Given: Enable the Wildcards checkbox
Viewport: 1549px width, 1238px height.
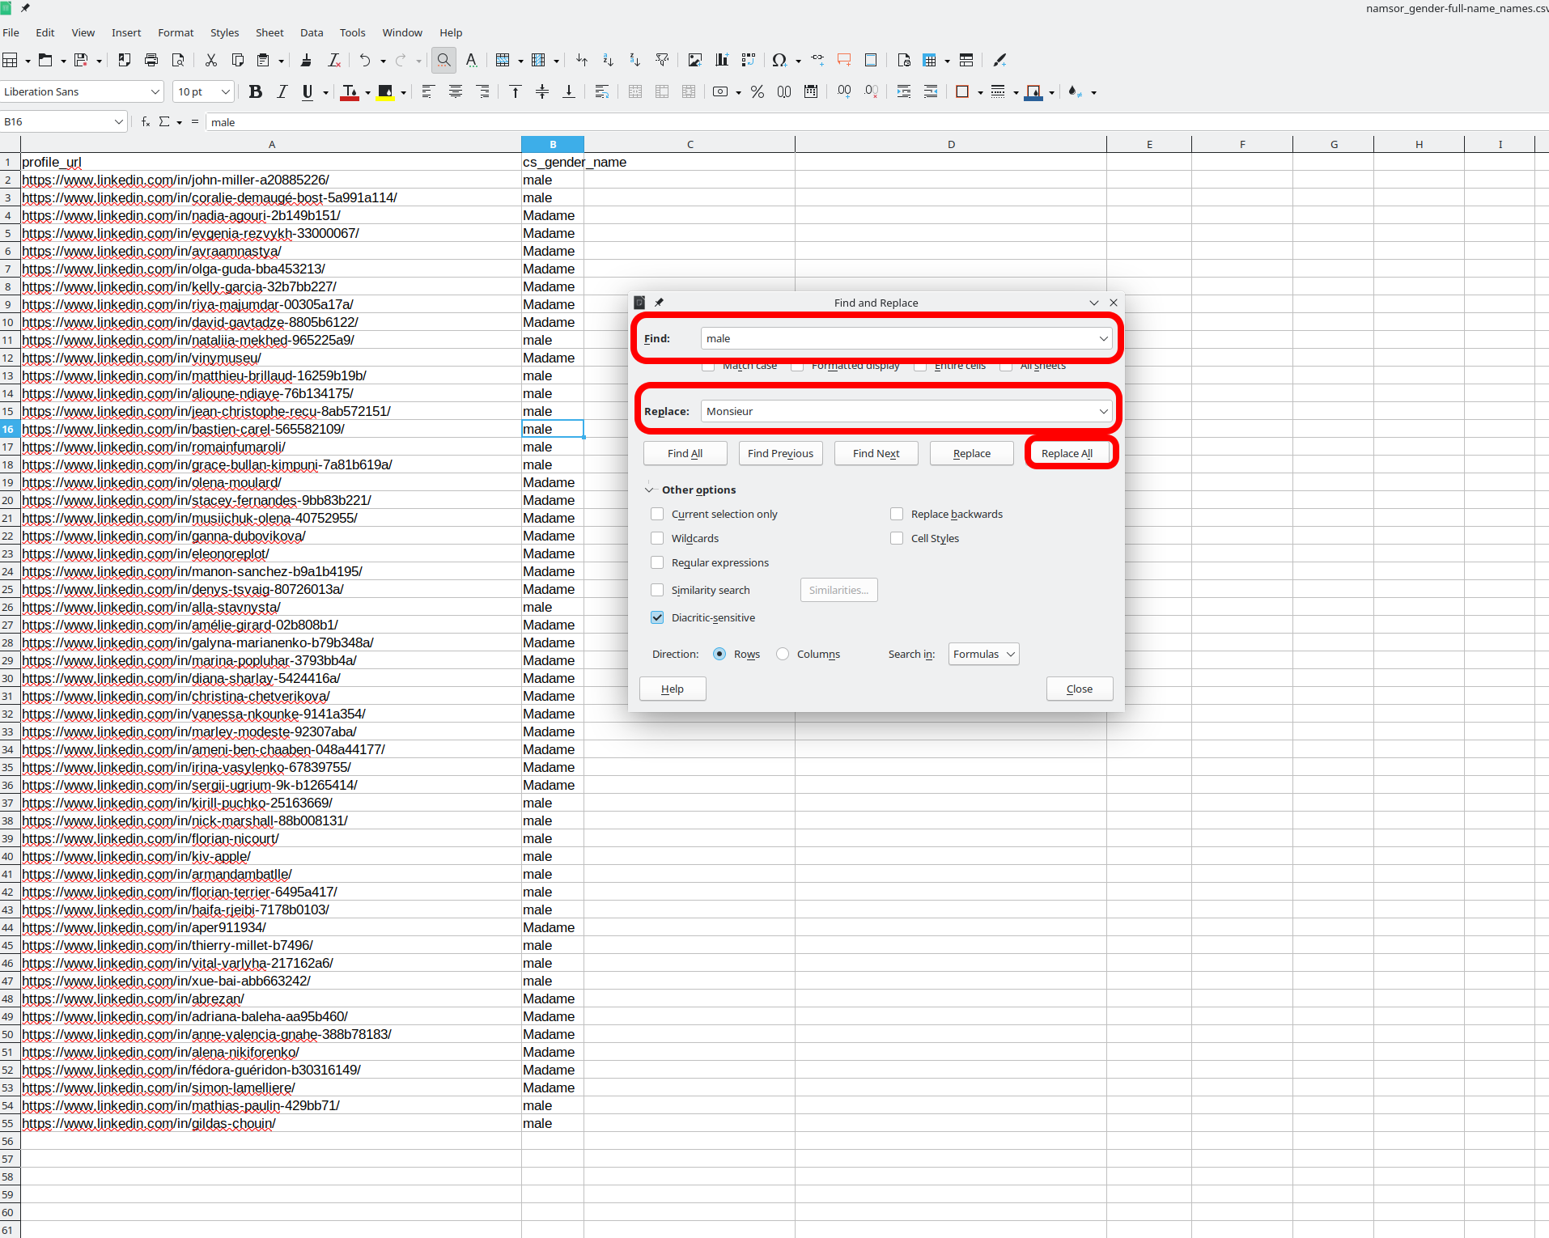Looking at the screenshot, I should (x=657, y=538).
